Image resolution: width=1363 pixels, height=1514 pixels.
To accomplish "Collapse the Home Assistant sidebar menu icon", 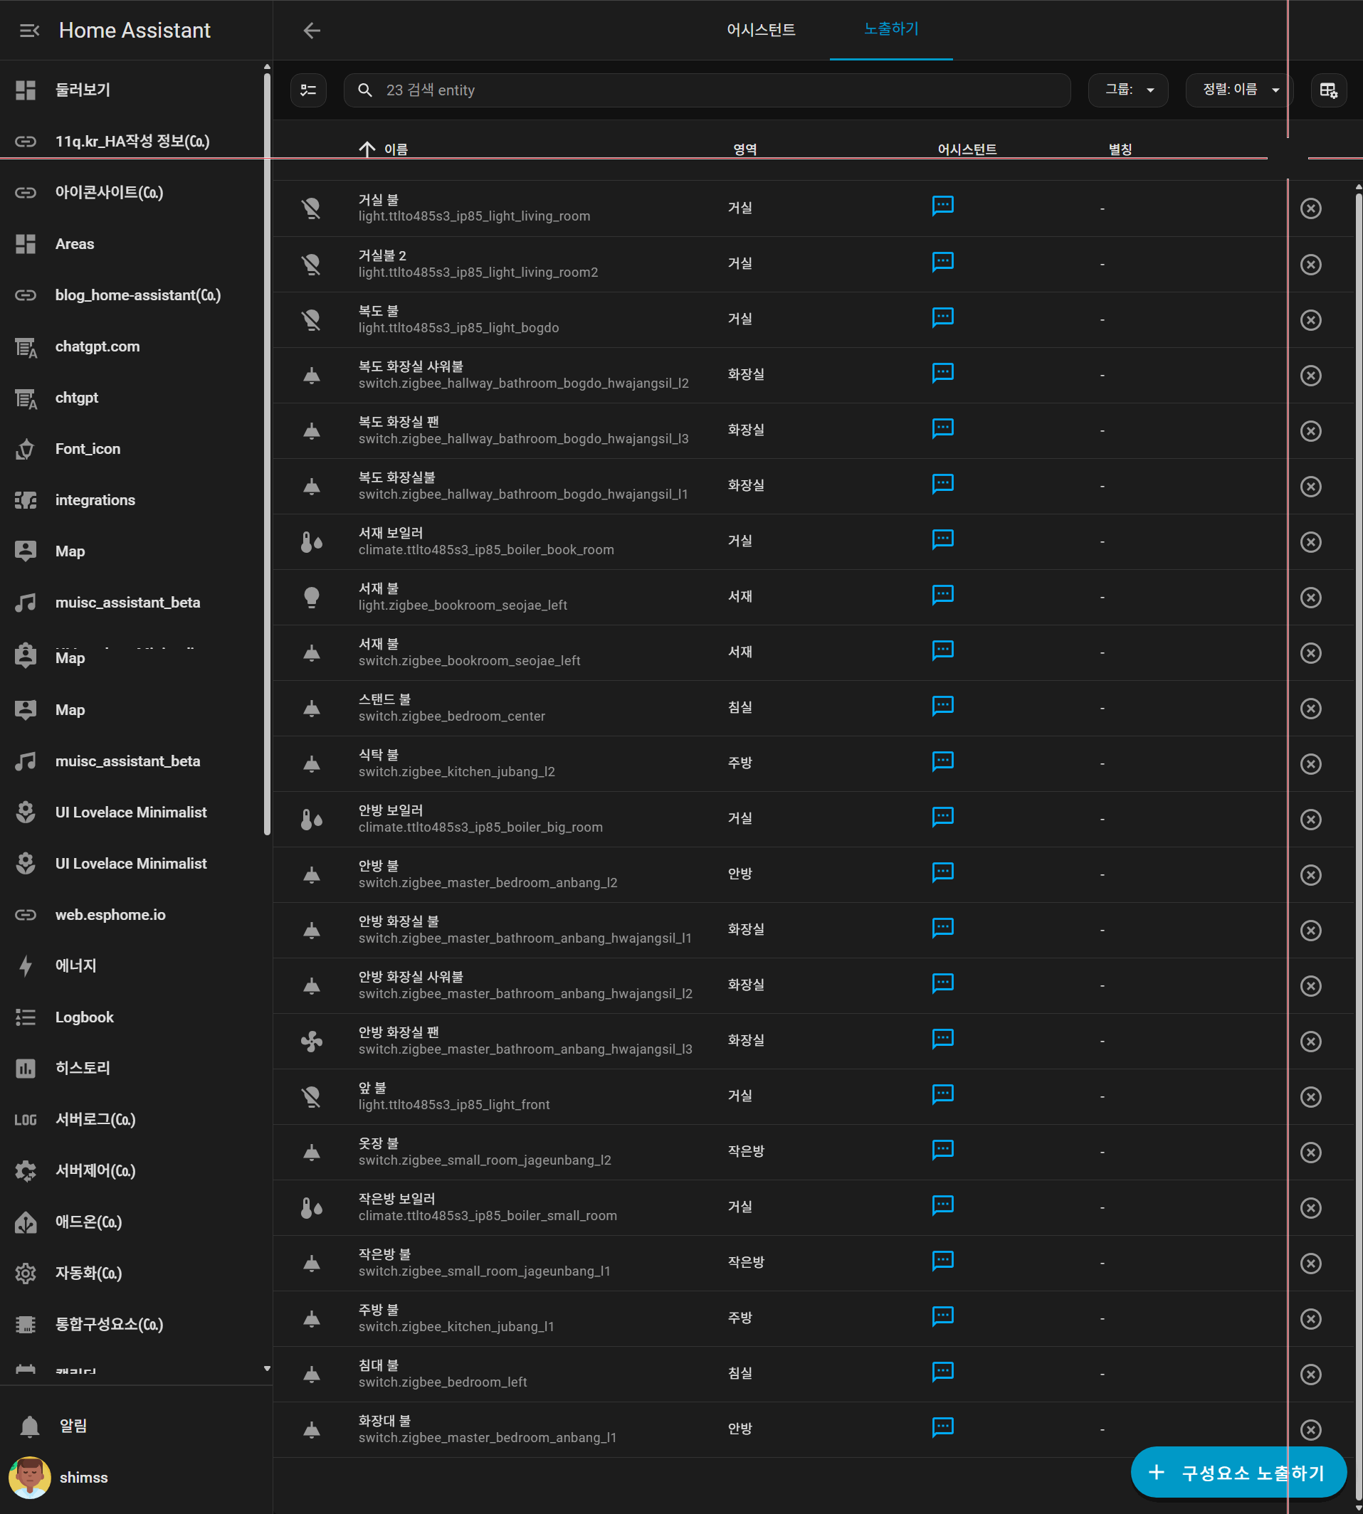I will point(29,31).
